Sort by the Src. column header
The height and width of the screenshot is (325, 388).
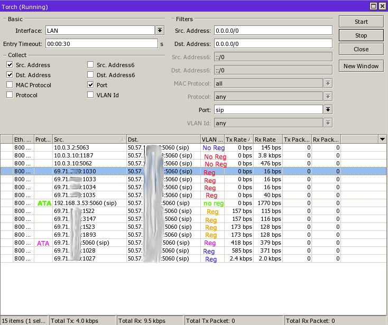point(89,140)
